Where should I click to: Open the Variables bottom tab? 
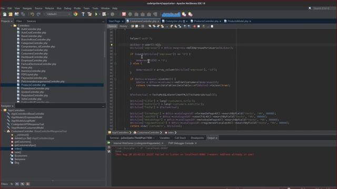tap(165, 138)
